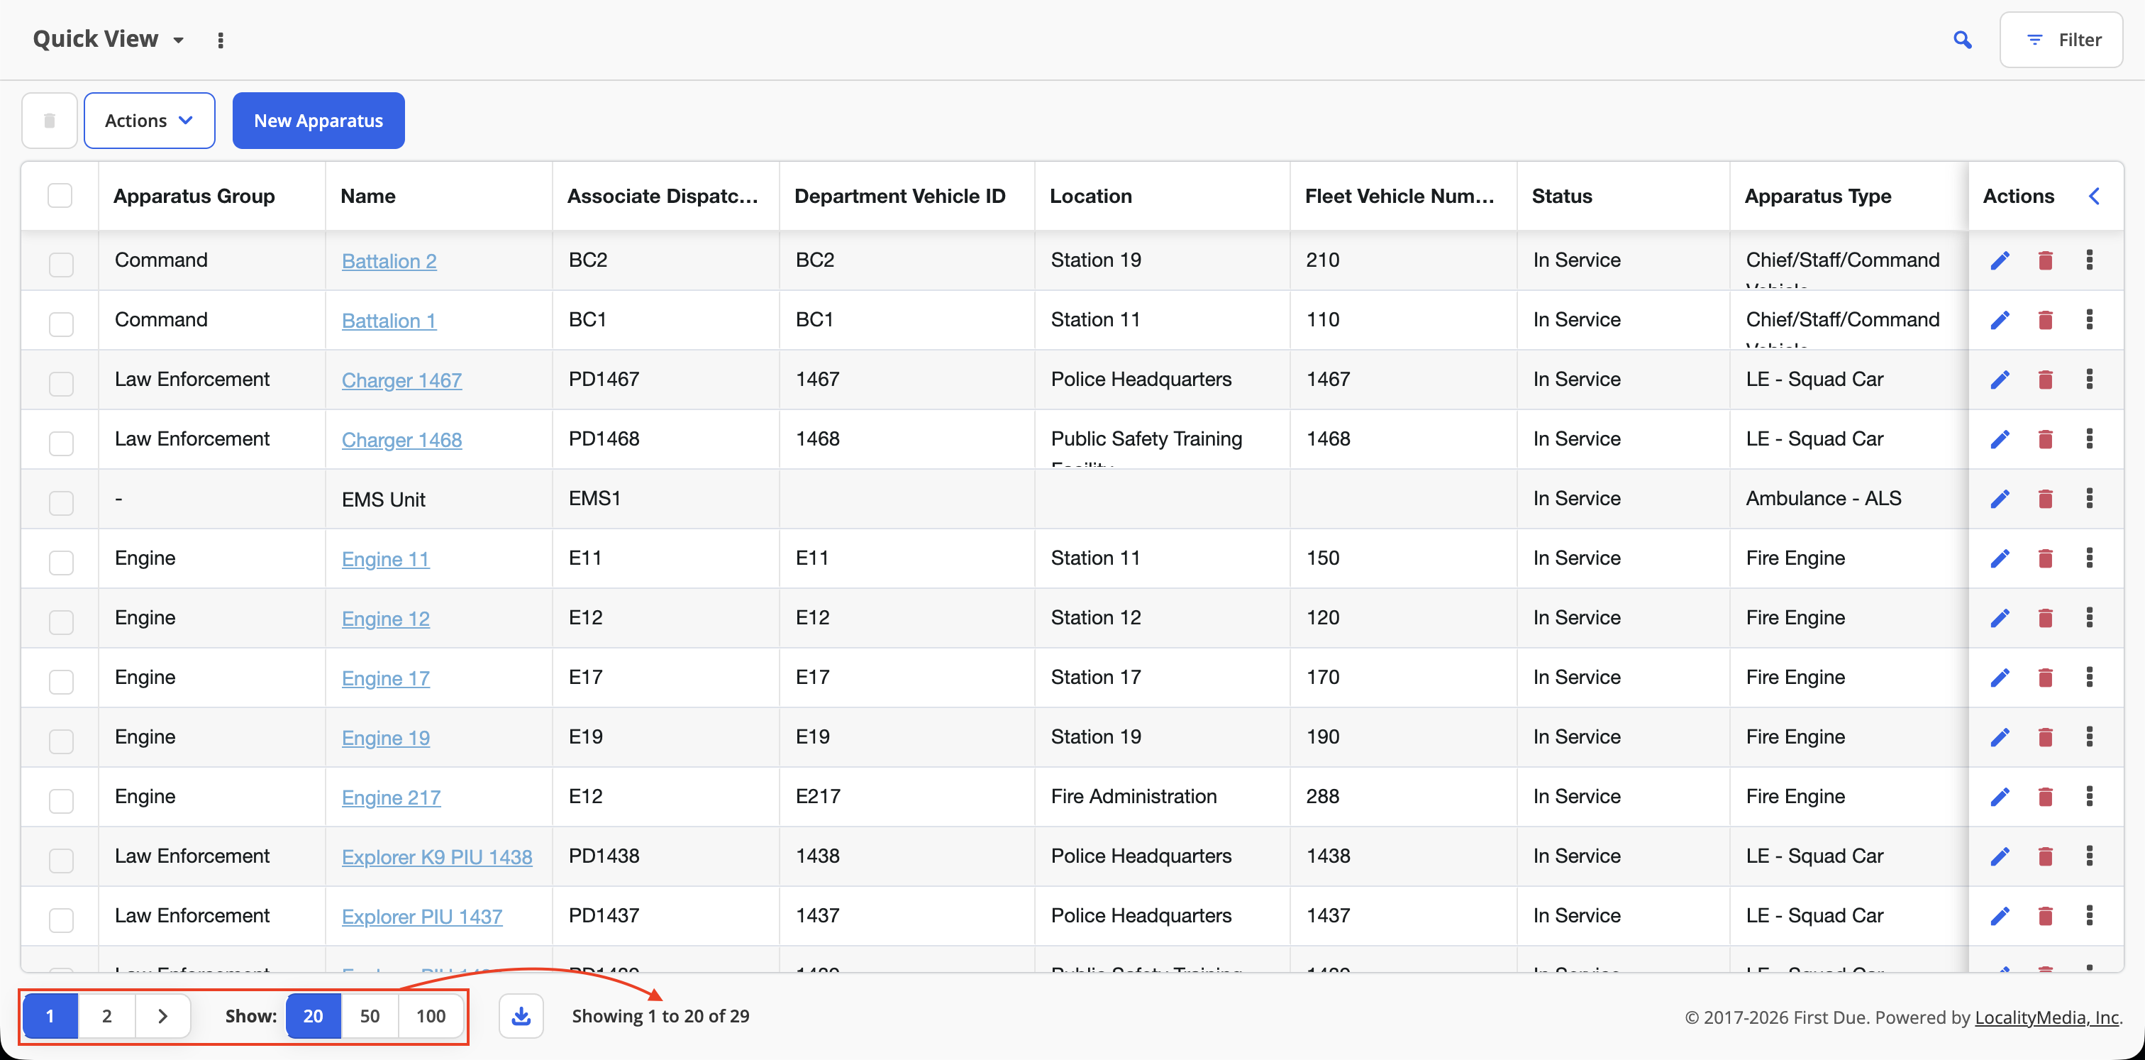
Task: Expand the Actions dropdown
Action: 149,121
